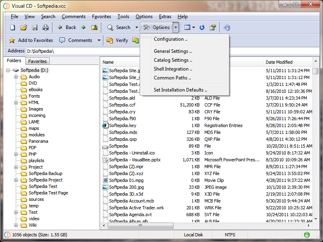Open the Options button dropdown arrow
The height and width of the screenshot is (242, 323).
coord(176,27)
